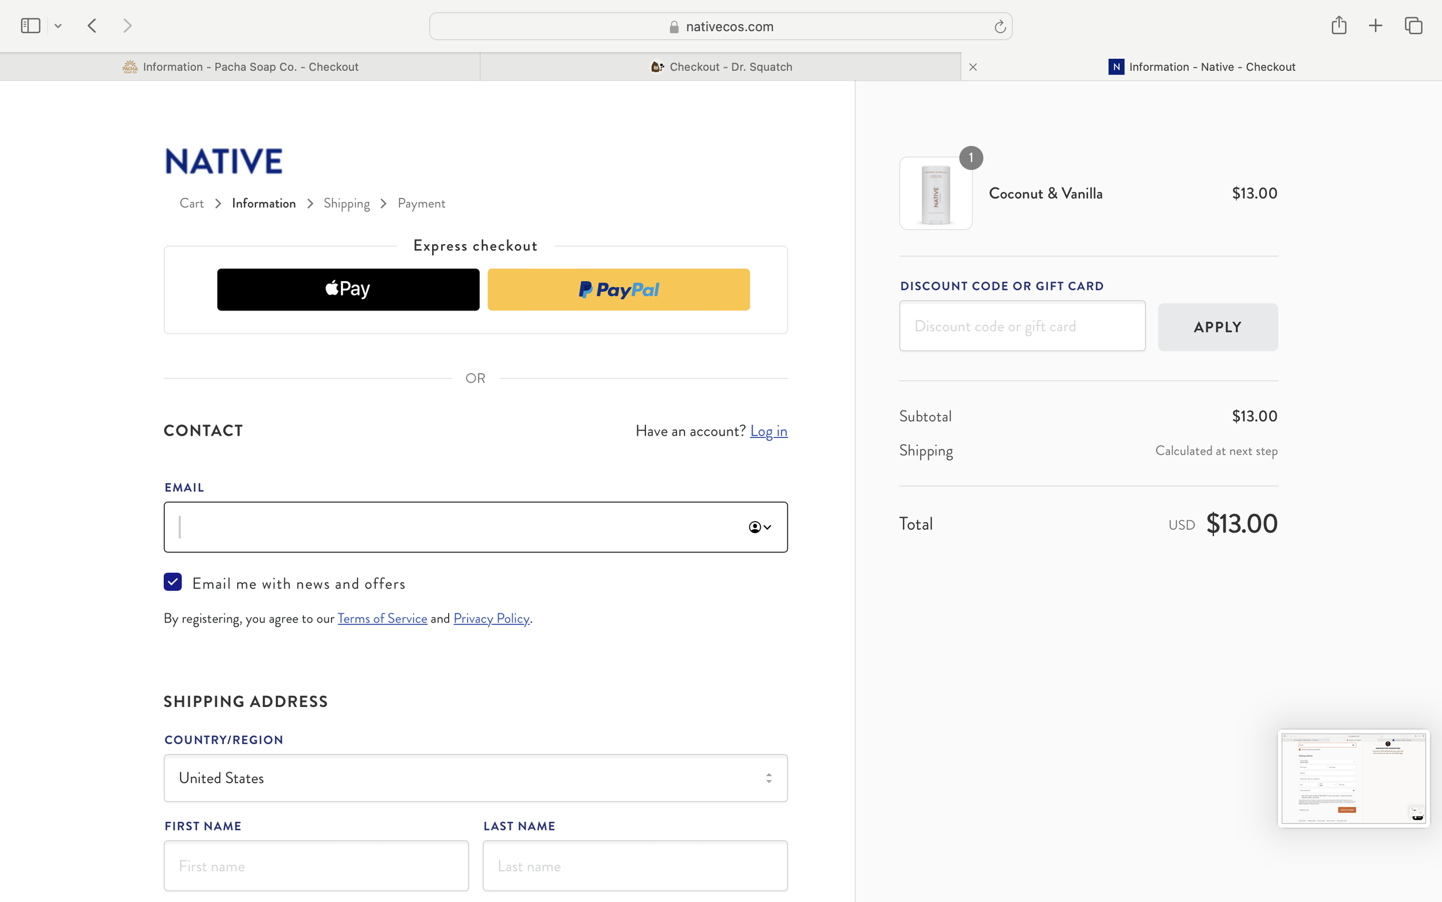Open the Safari sidebar
The height and width of the screenshot is (902, 1442).
(x=29, y=25)
